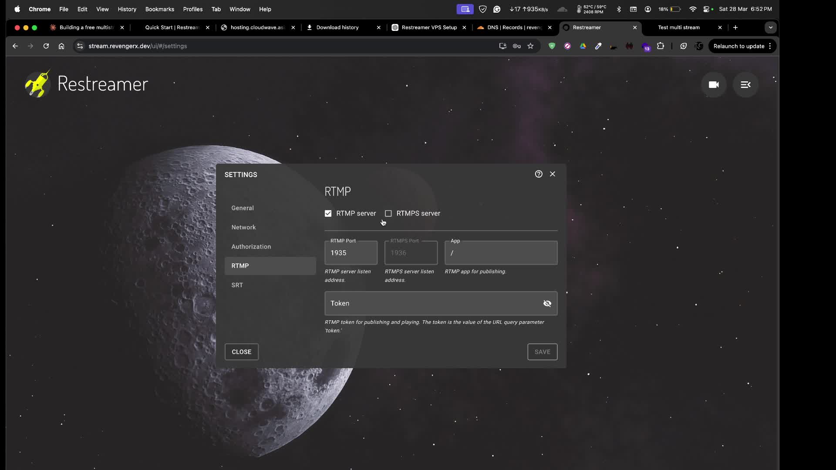Open Chrome extensions puzzle icon
This screenshot has height=470, width=836.
tap(661, 46)
